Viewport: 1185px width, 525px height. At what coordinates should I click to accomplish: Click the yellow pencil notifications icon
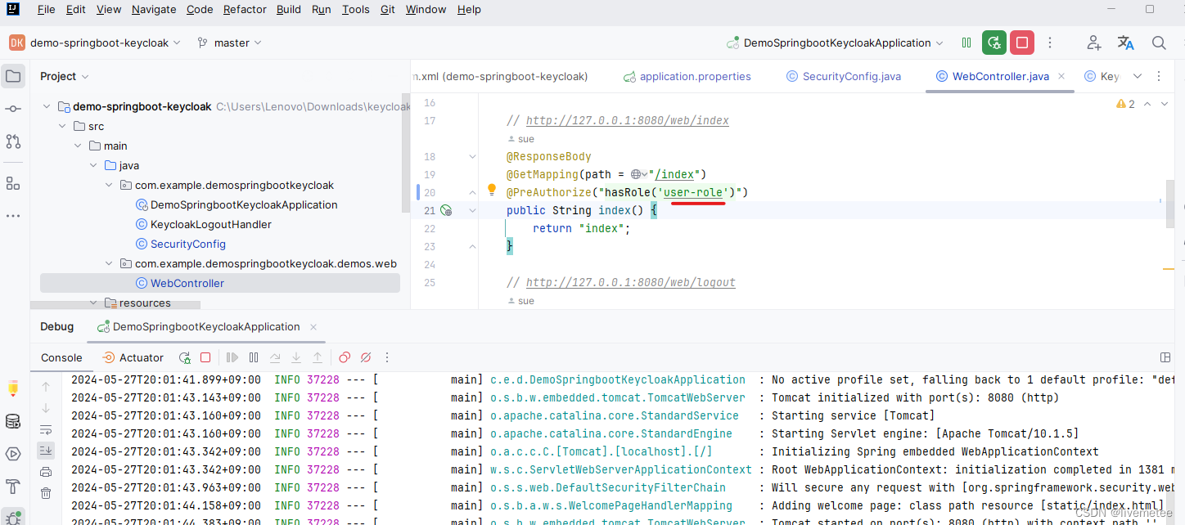[13, 388]
